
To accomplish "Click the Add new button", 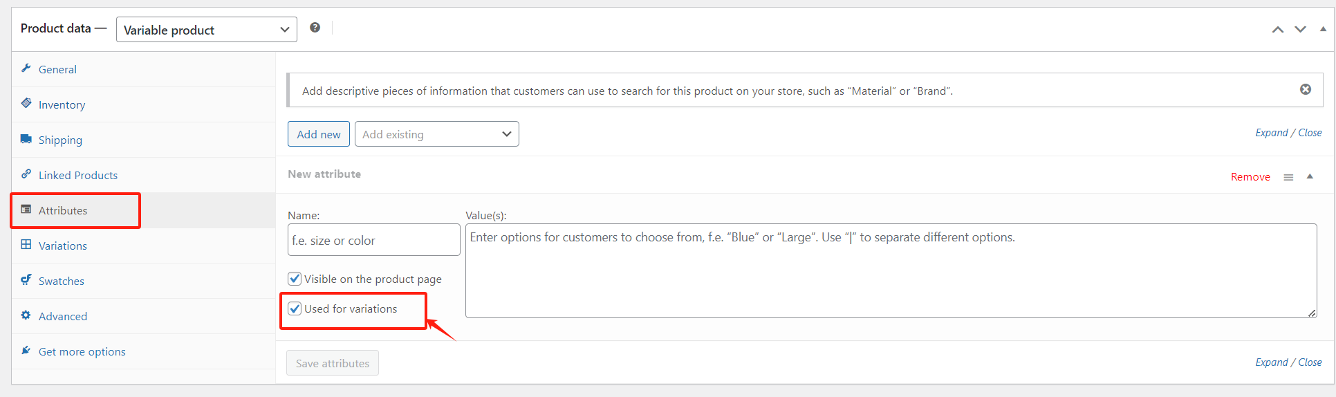I will pyautogui.click(x=318, y=134).
